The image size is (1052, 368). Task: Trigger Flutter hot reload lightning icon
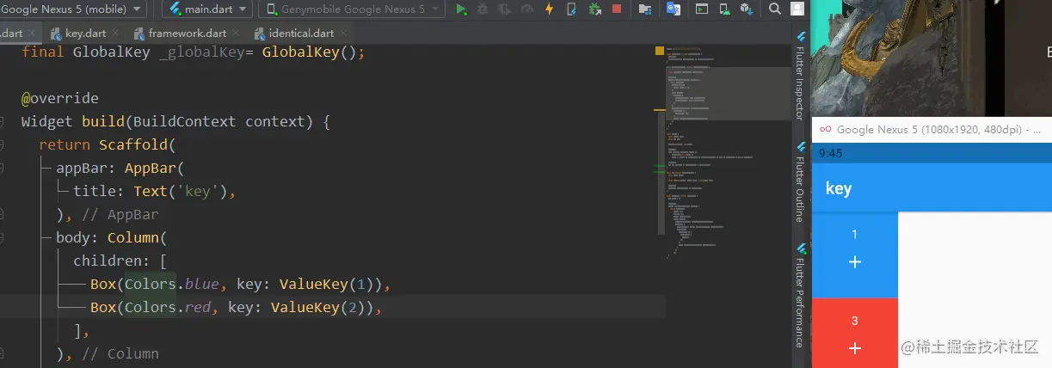(x=548, y=9)
